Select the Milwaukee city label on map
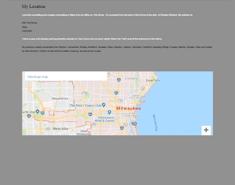Image resolution: width=235 pixels, height=185 pixels. coord(128,108)
